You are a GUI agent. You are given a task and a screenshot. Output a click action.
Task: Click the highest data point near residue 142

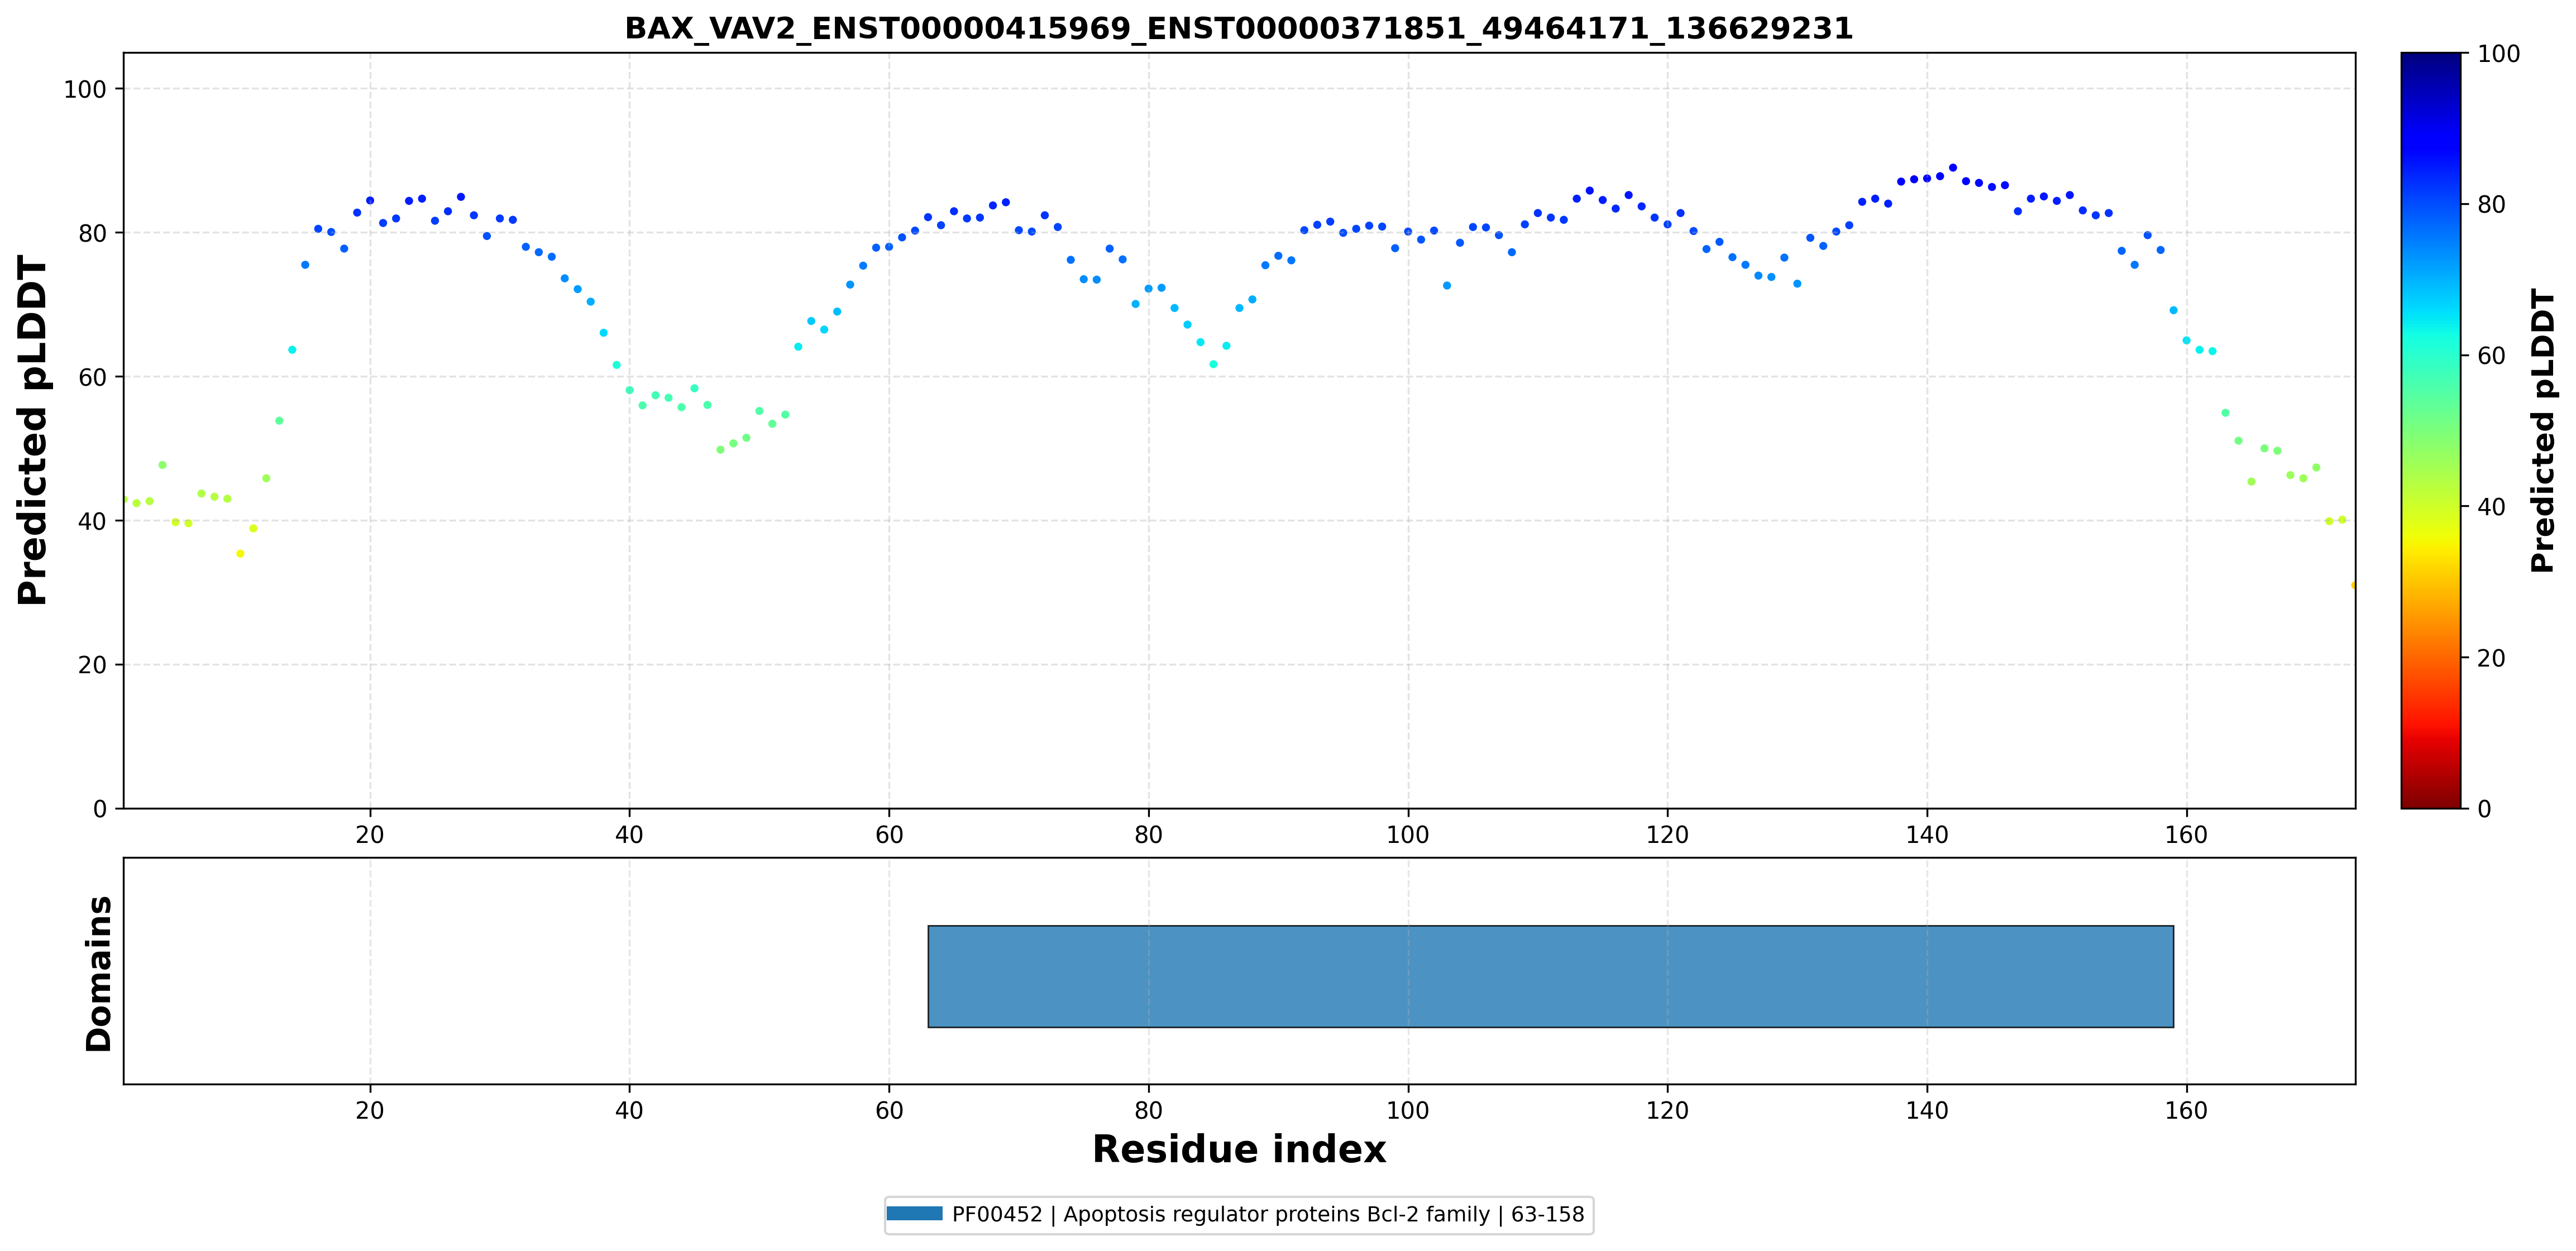click(x=1953, y=168)
